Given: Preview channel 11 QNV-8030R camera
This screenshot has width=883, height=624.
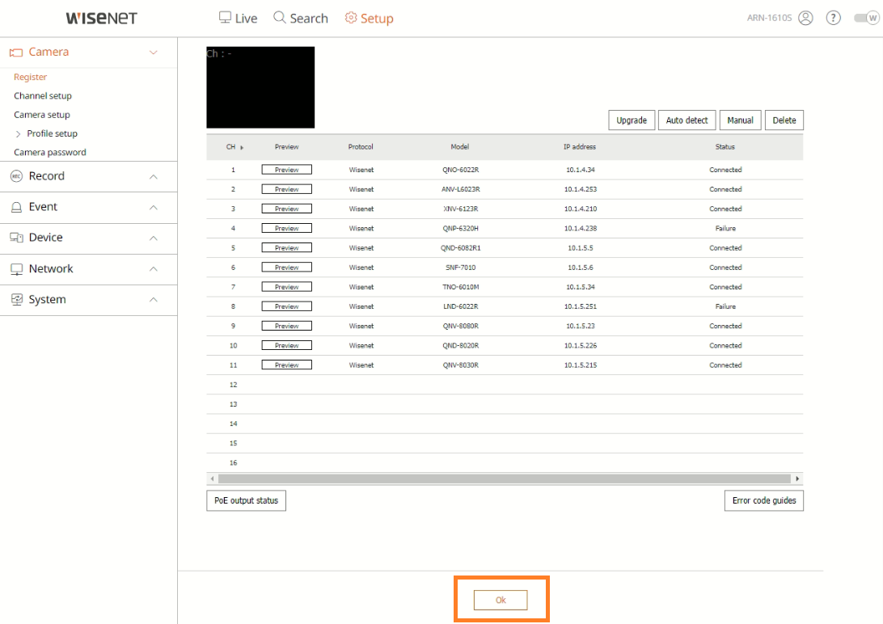Looking at the screenshot, I should click(x=286, y=365).
